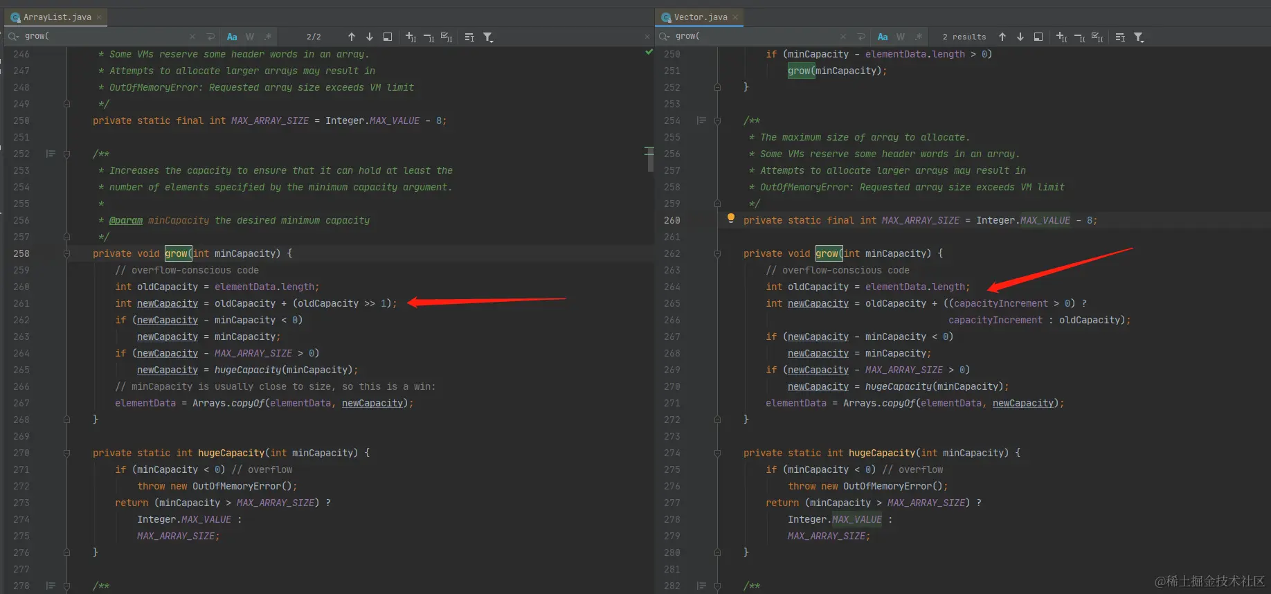Click line number 265 in Vector.java gutter

(672, 303)
